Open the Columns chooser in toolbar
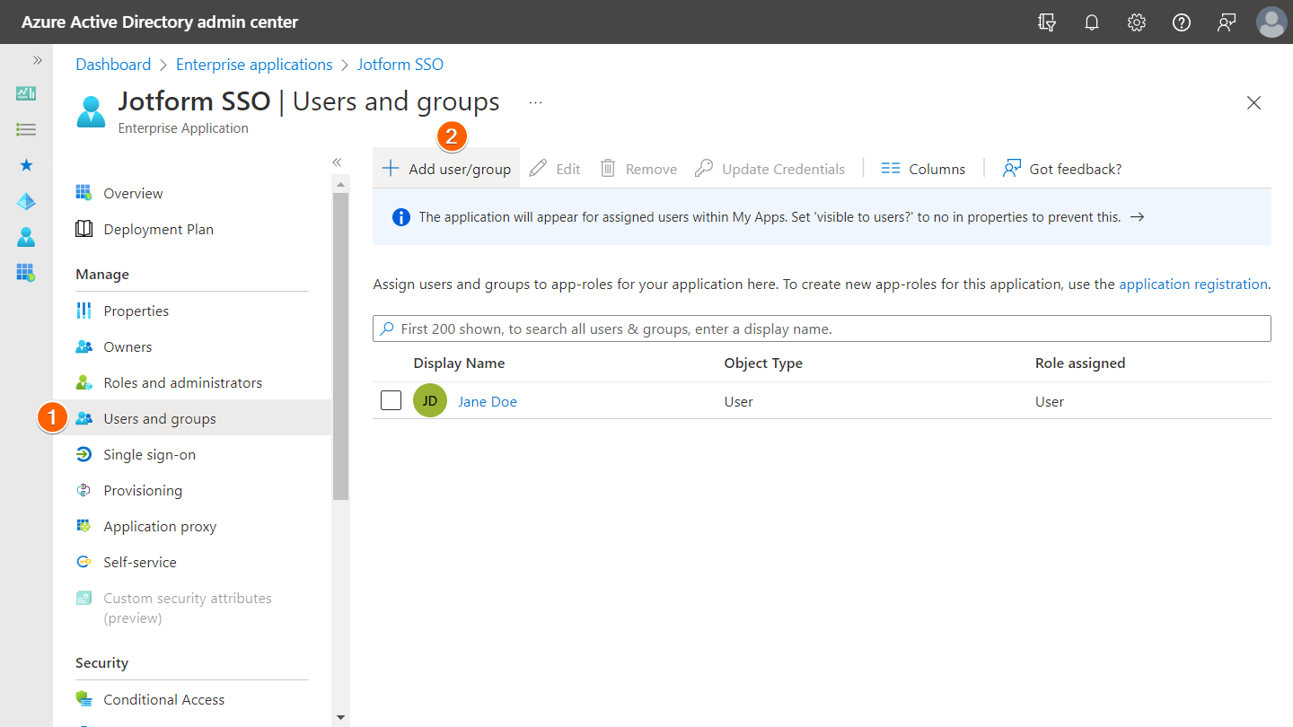 click(923, 169)
